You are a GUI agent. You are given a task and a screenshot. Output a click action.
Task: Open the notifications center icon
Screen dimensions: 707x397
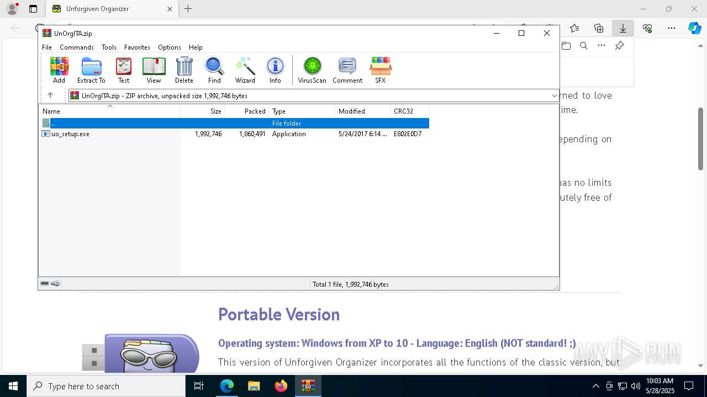(x=689, y=386)
